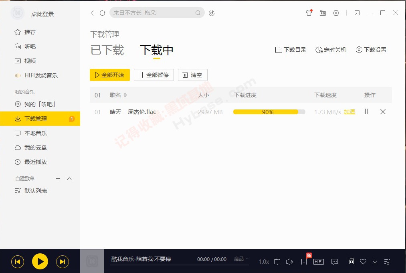Open HiFi发烧音乐 in the sidebar
The image size is (406, 273).
pos(40,75)
